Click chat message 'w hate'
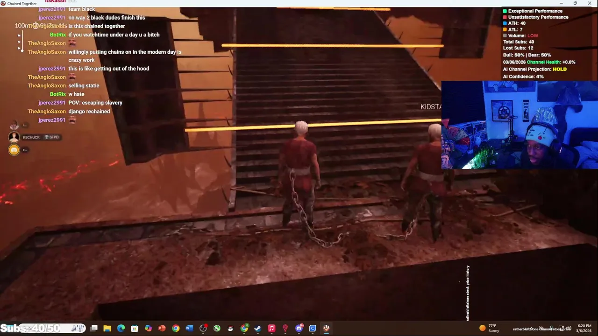Image resolution: width=598 pixels, height=336 pixels. pos(76,94)
